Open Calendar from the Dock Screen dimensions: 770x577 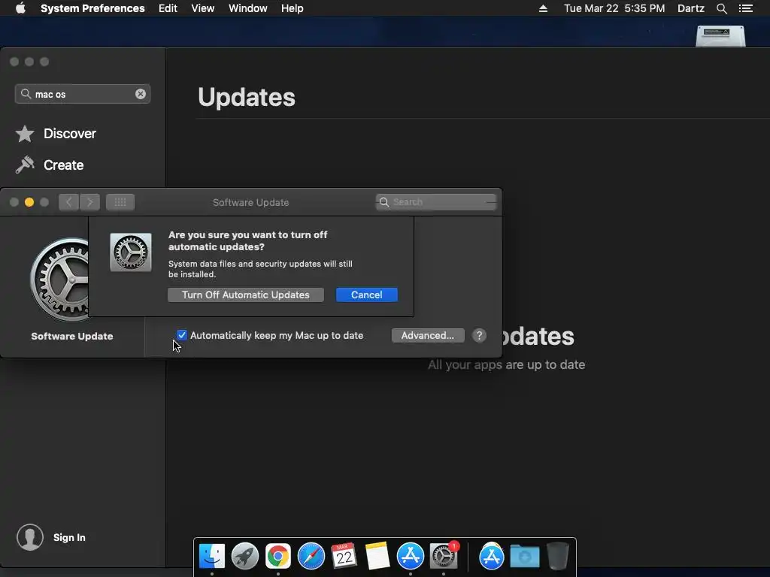344,557
